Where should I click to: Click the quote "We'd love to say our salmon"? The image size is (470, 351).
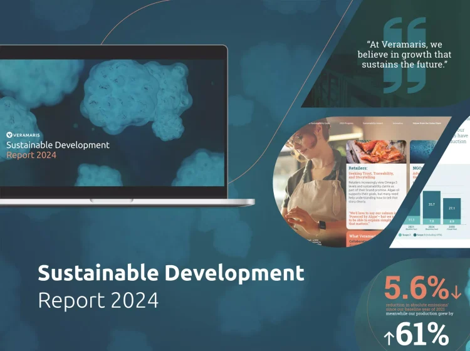pos(372,218)
